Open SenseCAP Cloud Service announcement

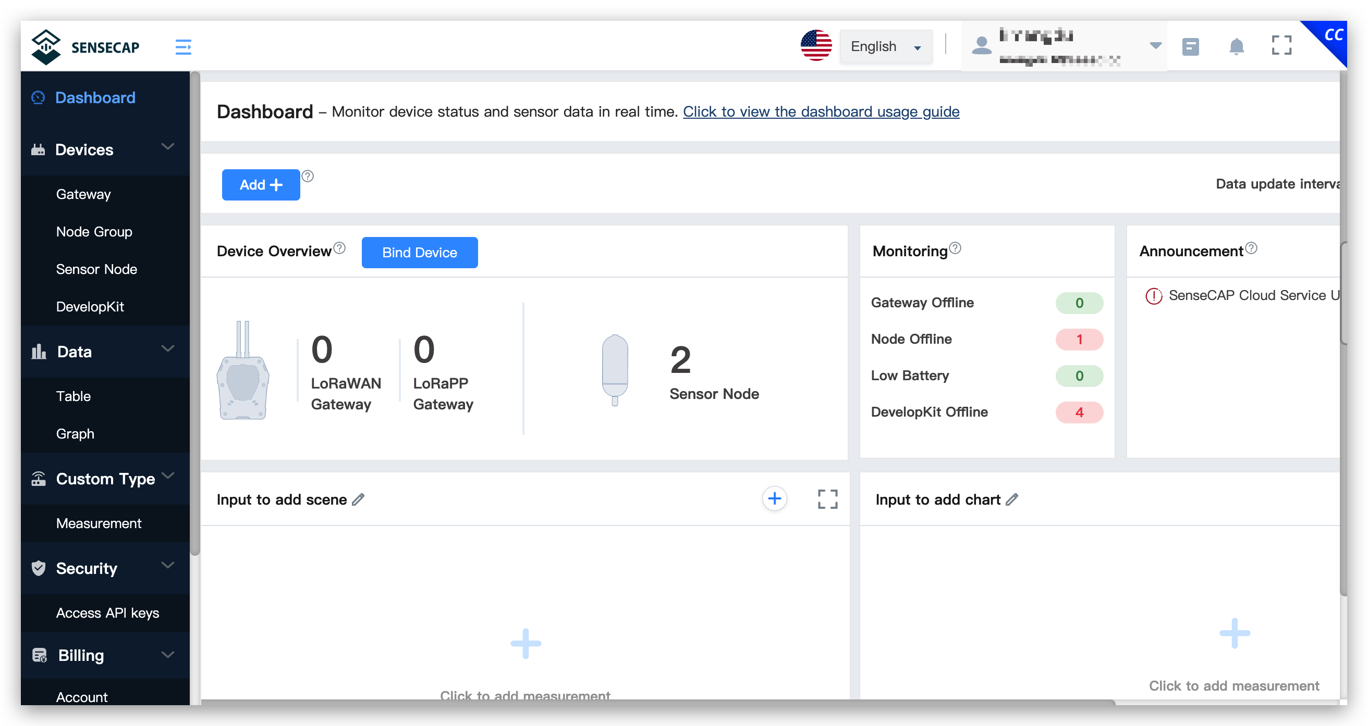coord(1253,296)
